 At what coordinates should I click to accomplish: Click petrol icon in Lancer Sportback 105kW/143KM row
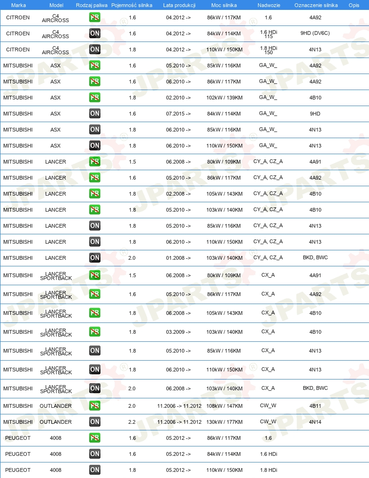(x=95, y=313)
